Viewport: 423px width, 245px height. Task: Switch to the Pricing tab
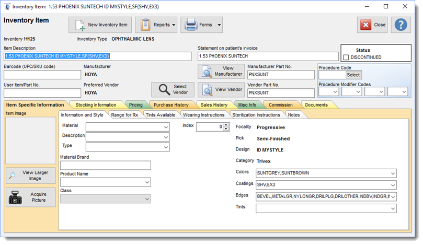tap(136, 105)
